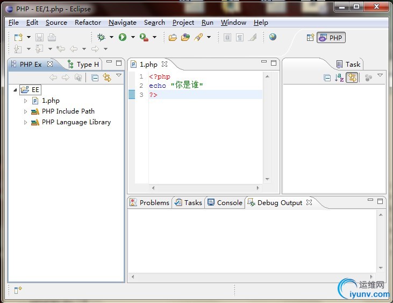
Task: Click the Open Perspective icon
Action: tap(310, 38)
